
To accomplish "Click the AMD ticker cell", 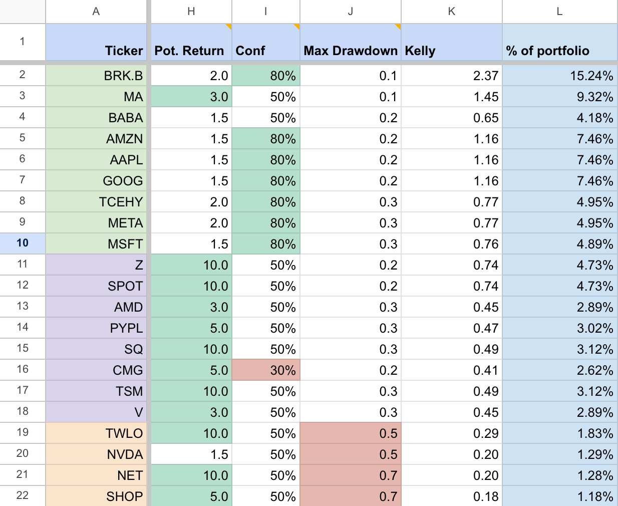I will [96, 307].
